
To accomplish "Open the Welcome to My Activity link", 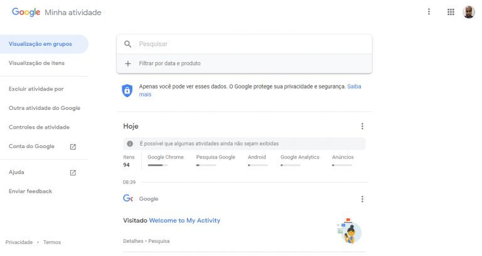I will (x=185, y=221).
